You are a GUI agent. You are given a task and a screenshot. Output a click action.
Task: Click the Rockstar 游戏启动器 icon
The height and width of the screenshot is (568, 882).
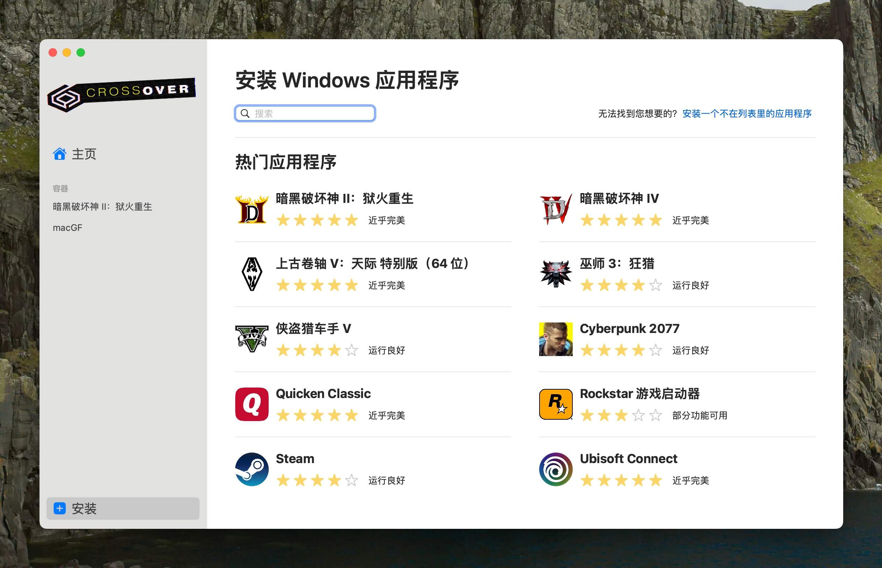click(556, 404)
